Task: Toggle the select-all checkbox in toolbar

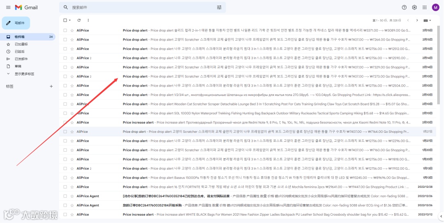Action: (65, 20)
